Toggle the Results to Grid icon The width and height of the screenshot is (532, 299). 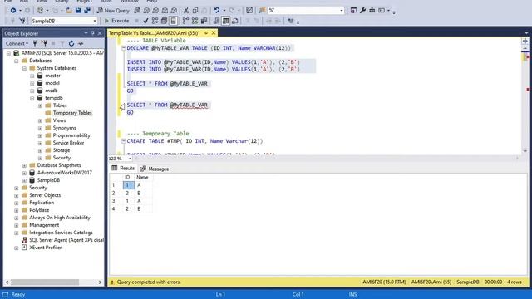[x=225, y=21]
